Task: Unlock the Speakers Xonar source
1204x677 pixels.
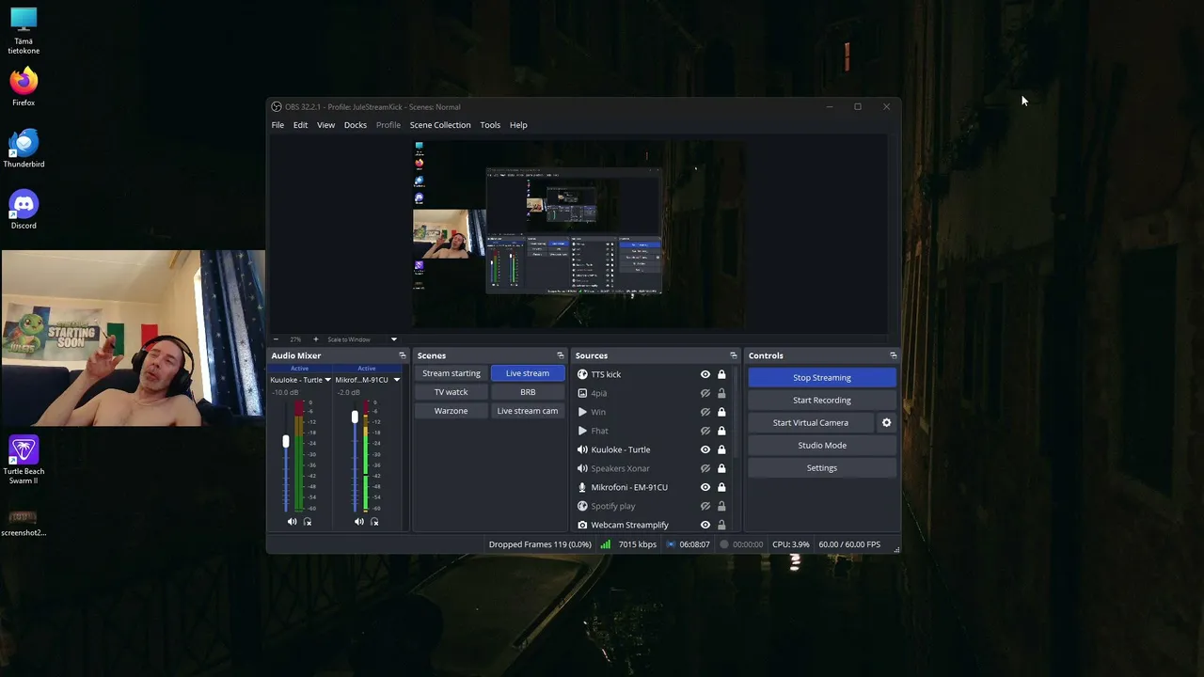Action: point(721,468)
